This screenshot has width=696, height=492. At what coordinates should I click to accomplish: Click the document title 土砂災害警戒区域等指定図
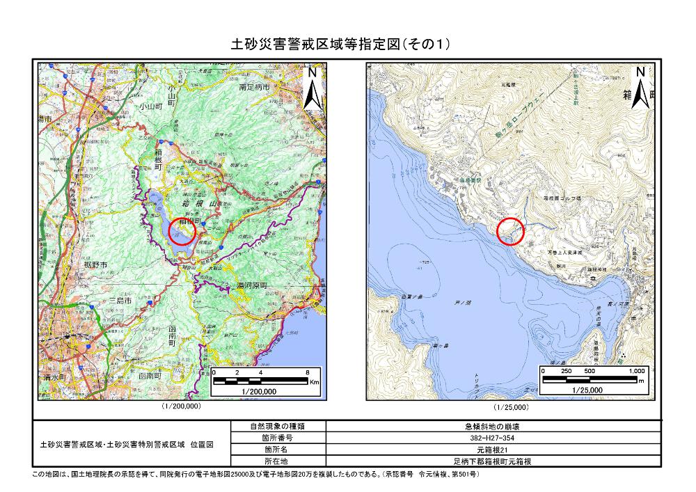(x=341, y=45)
